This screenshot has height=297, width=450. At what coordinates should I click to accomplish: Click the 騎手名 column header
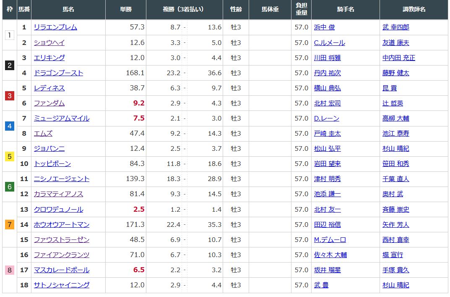tap(345, 9)
